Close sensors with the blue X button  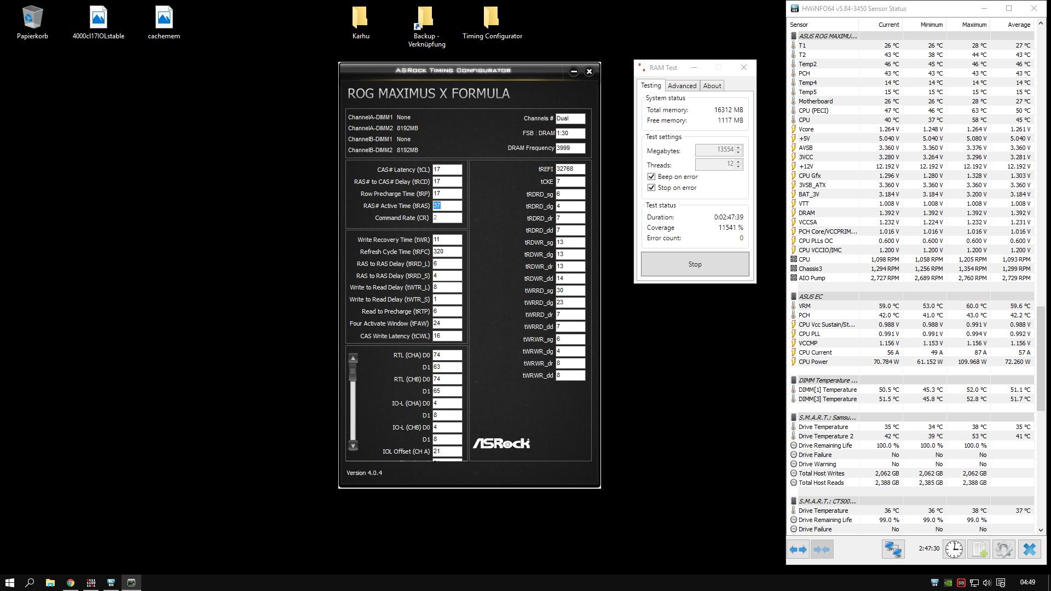[x=1029, y=549]
